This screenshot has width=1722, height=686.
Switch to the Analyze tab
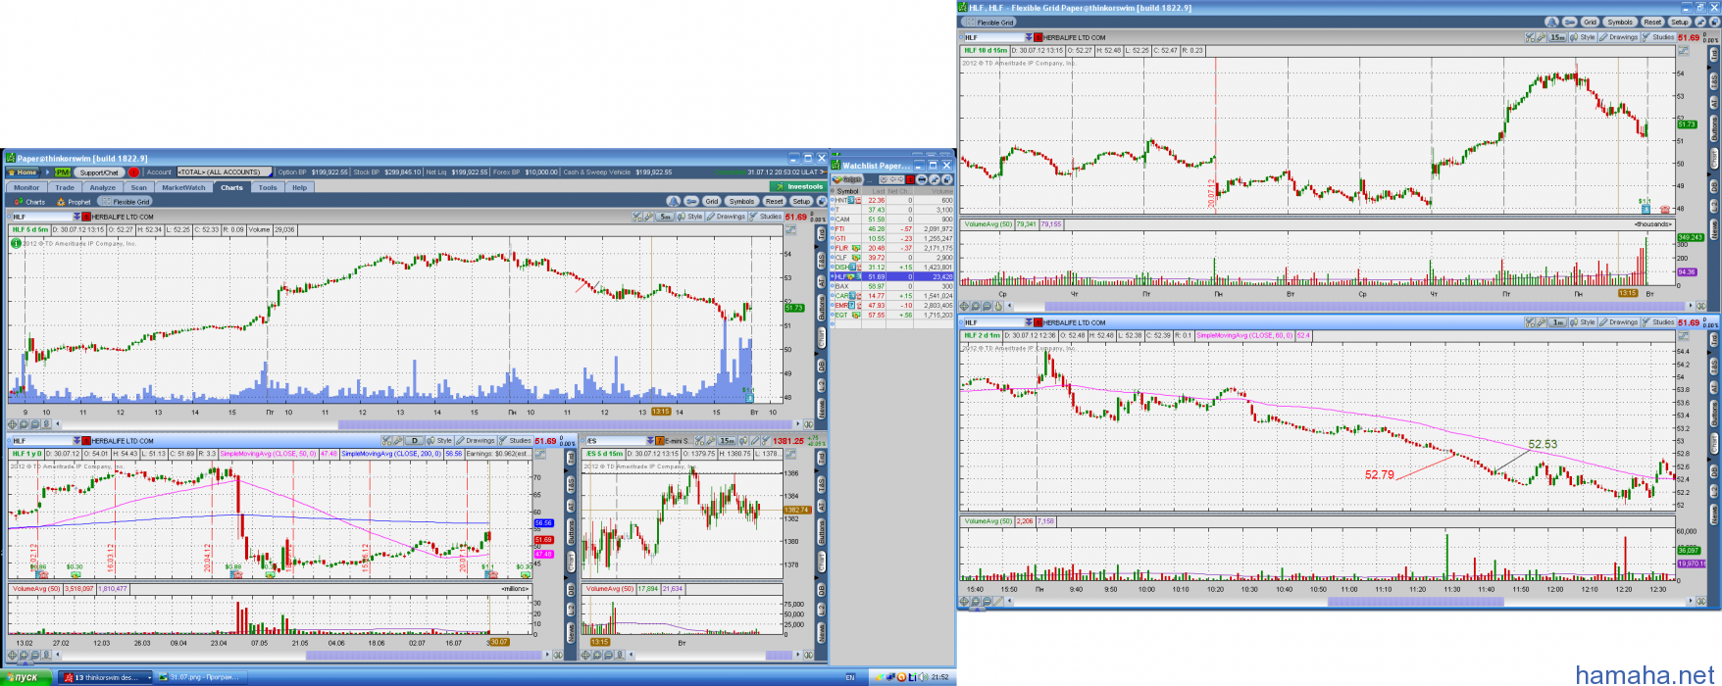(x=103, y=187)
